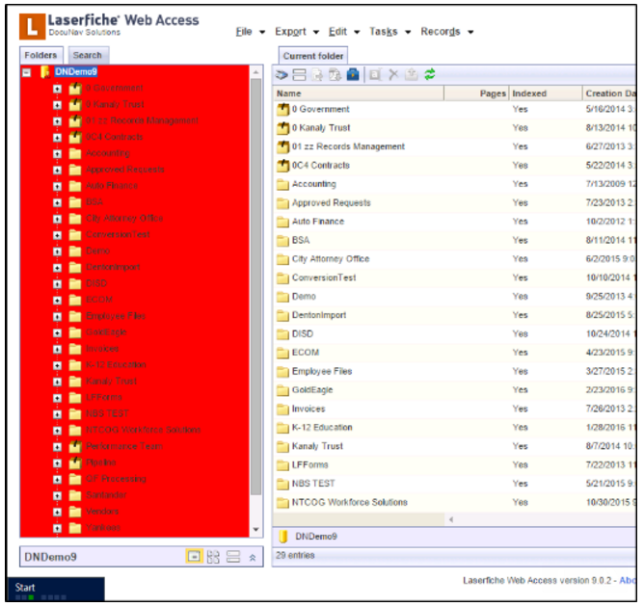Viewport: 644px width, 607px height.
Task: Click the DNDemo9 repository icon below list
Action: (282, 537)
